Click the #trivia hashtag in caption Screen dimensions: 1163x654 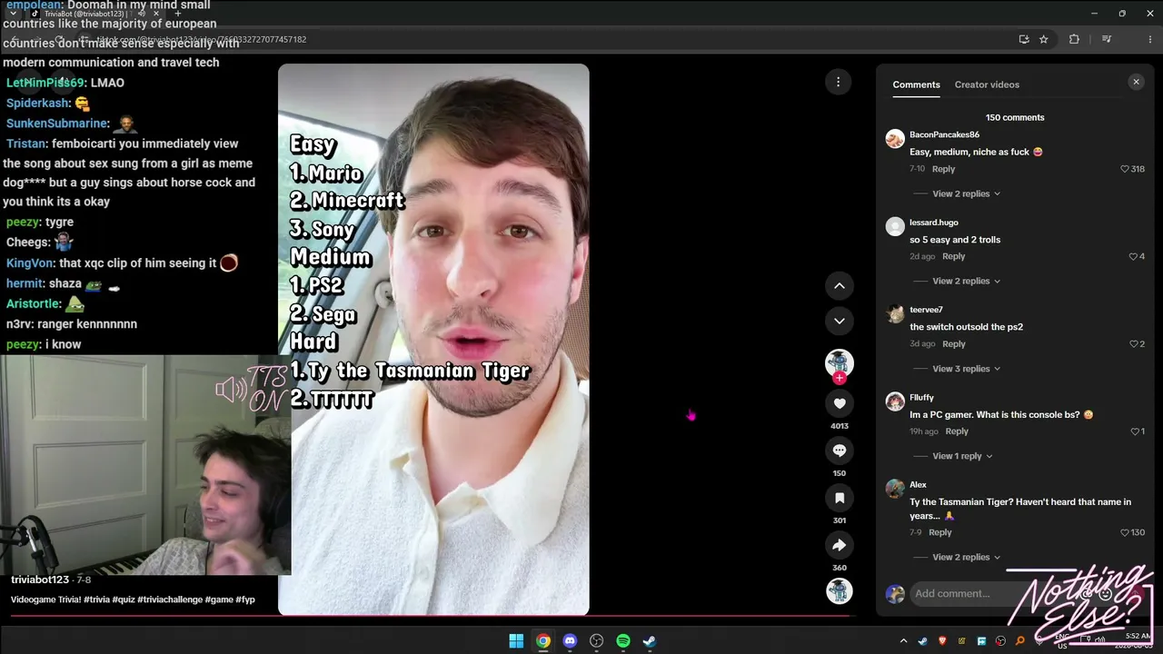tap(96, 599)
